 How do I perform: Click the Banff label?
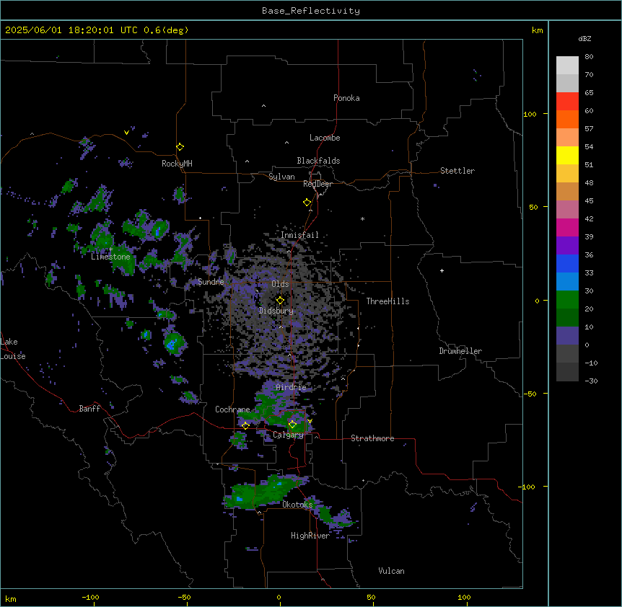pyautogui.click(x=89, y=409)
